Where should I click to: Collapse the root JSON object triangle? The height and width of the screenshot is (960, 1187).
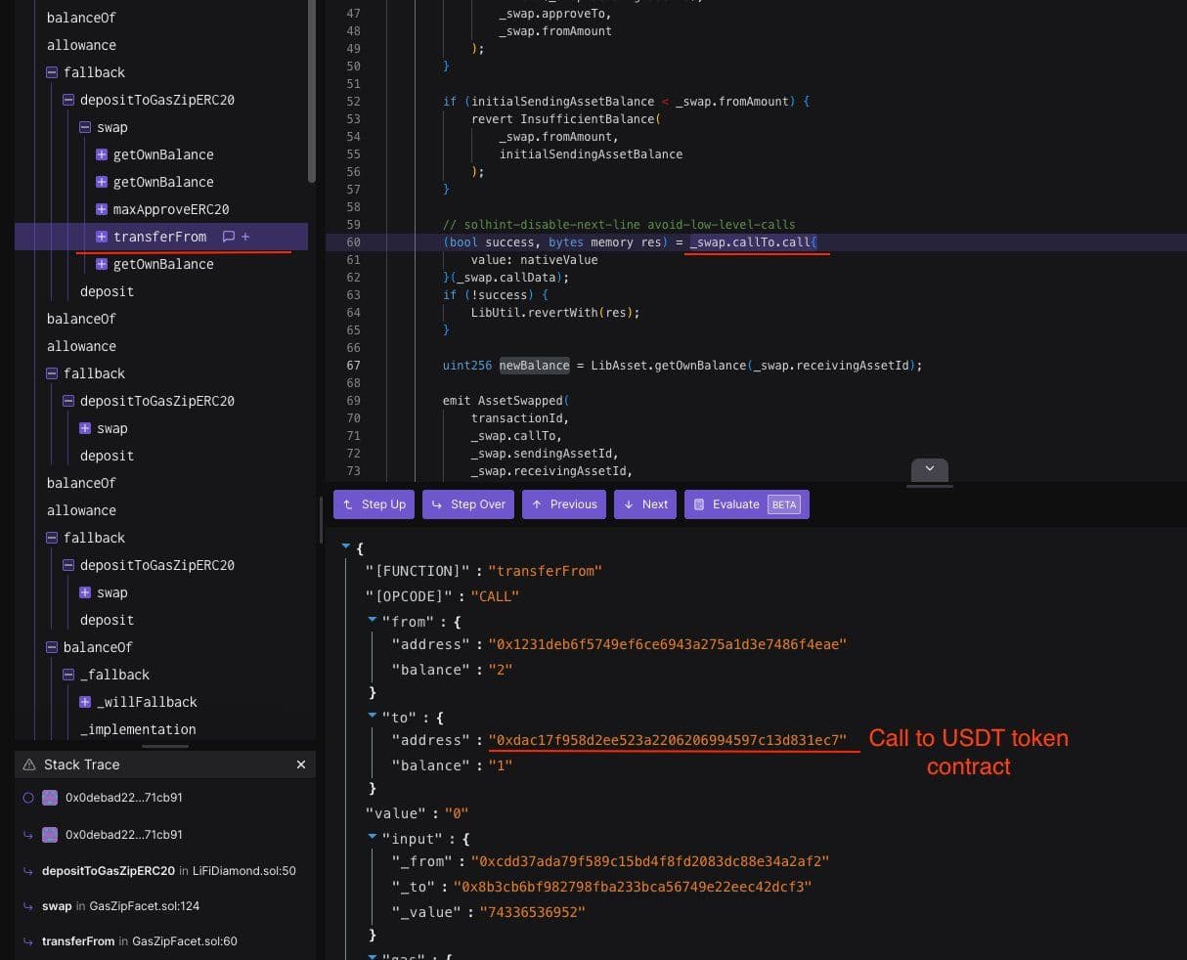click(346, 547)
